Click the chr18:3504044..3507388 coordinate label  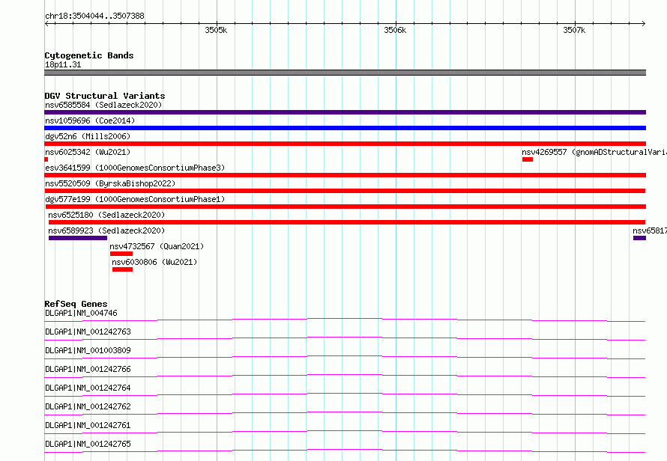tap(94, 16)
